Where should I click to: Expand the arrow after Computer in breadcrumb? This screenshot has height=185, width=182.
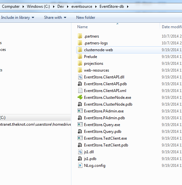coord(23,6)
